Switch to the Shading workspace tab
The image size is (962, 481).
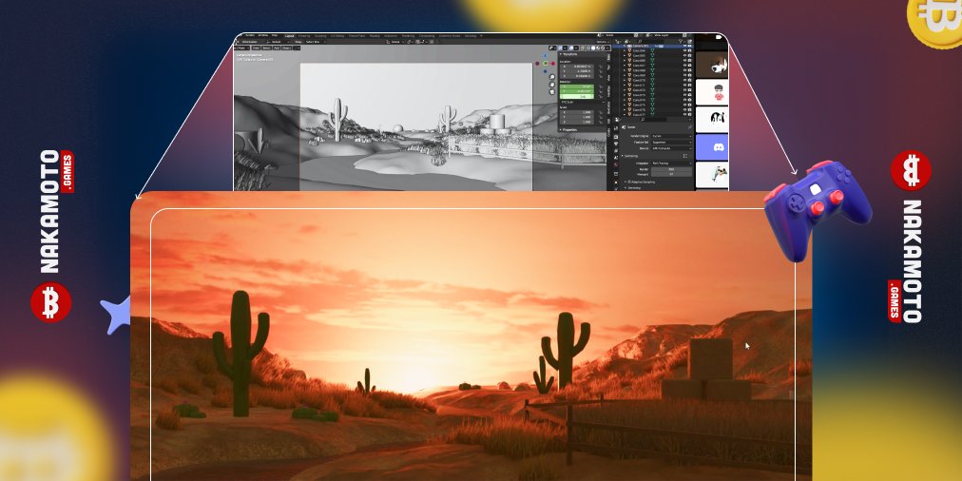point(375,35)
